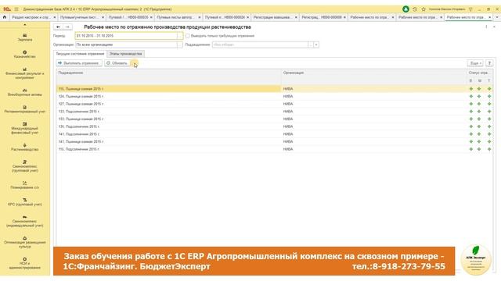
Task: Switch to the Регистрац... НВ00-000008 tab
Action: (322, 17)
